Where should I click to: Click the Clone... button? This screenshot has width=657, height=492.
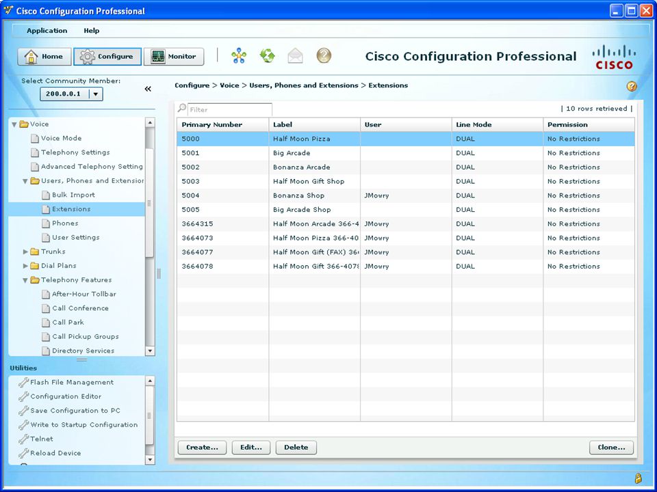(x=611, y=447)
